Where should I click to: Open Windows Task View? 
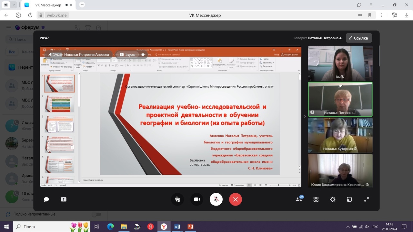(x=96, y=227)
